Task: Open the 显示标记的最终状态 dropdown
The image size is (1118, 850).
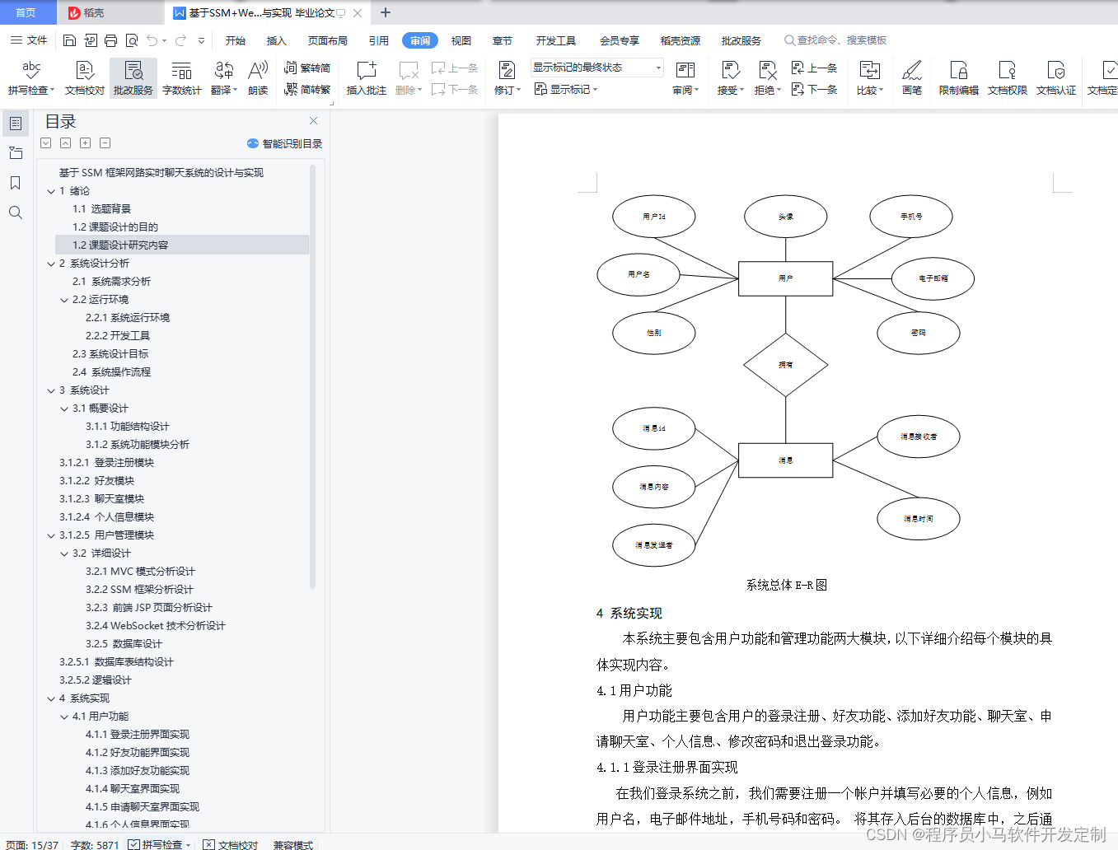Action: (657, 68)
